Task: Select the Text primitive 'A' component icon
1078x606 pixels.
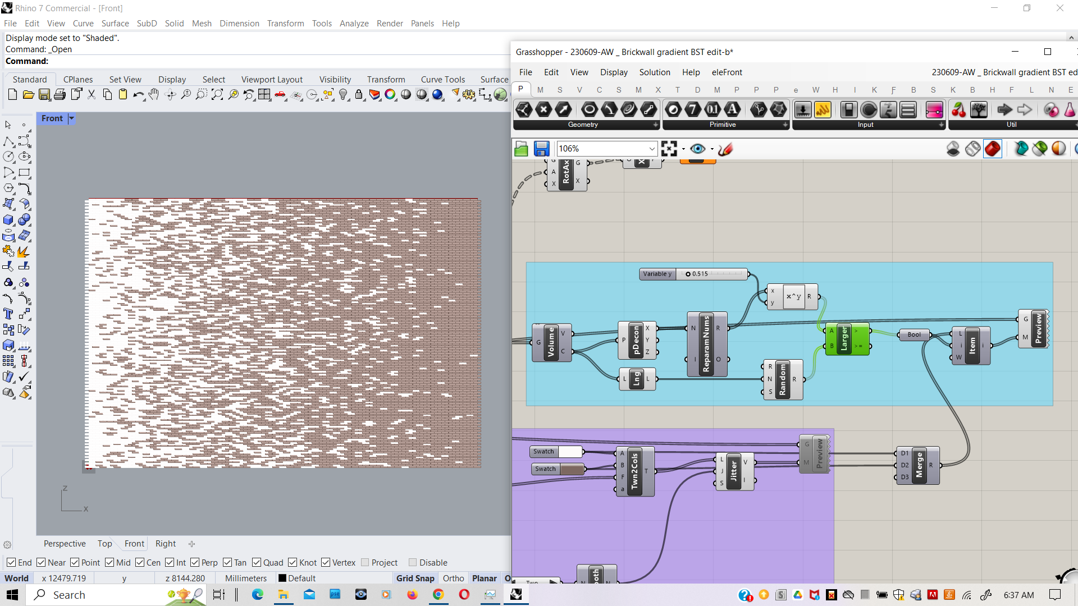Action: coord(732,109)
